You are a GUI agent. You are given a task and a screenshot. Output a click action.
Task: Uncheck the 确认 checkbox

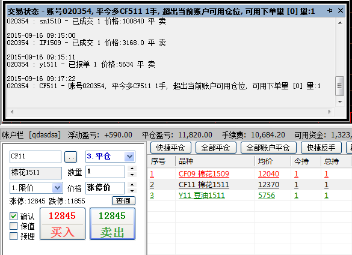pyautogui.click(x=13, y=216)
